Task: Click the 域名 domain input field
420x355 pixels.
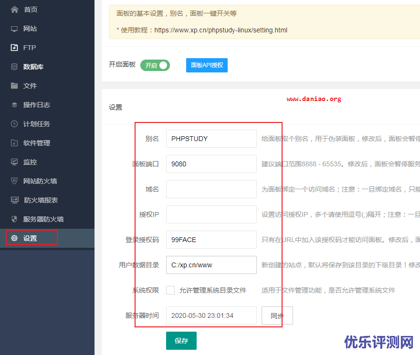Action: (211, 189)
